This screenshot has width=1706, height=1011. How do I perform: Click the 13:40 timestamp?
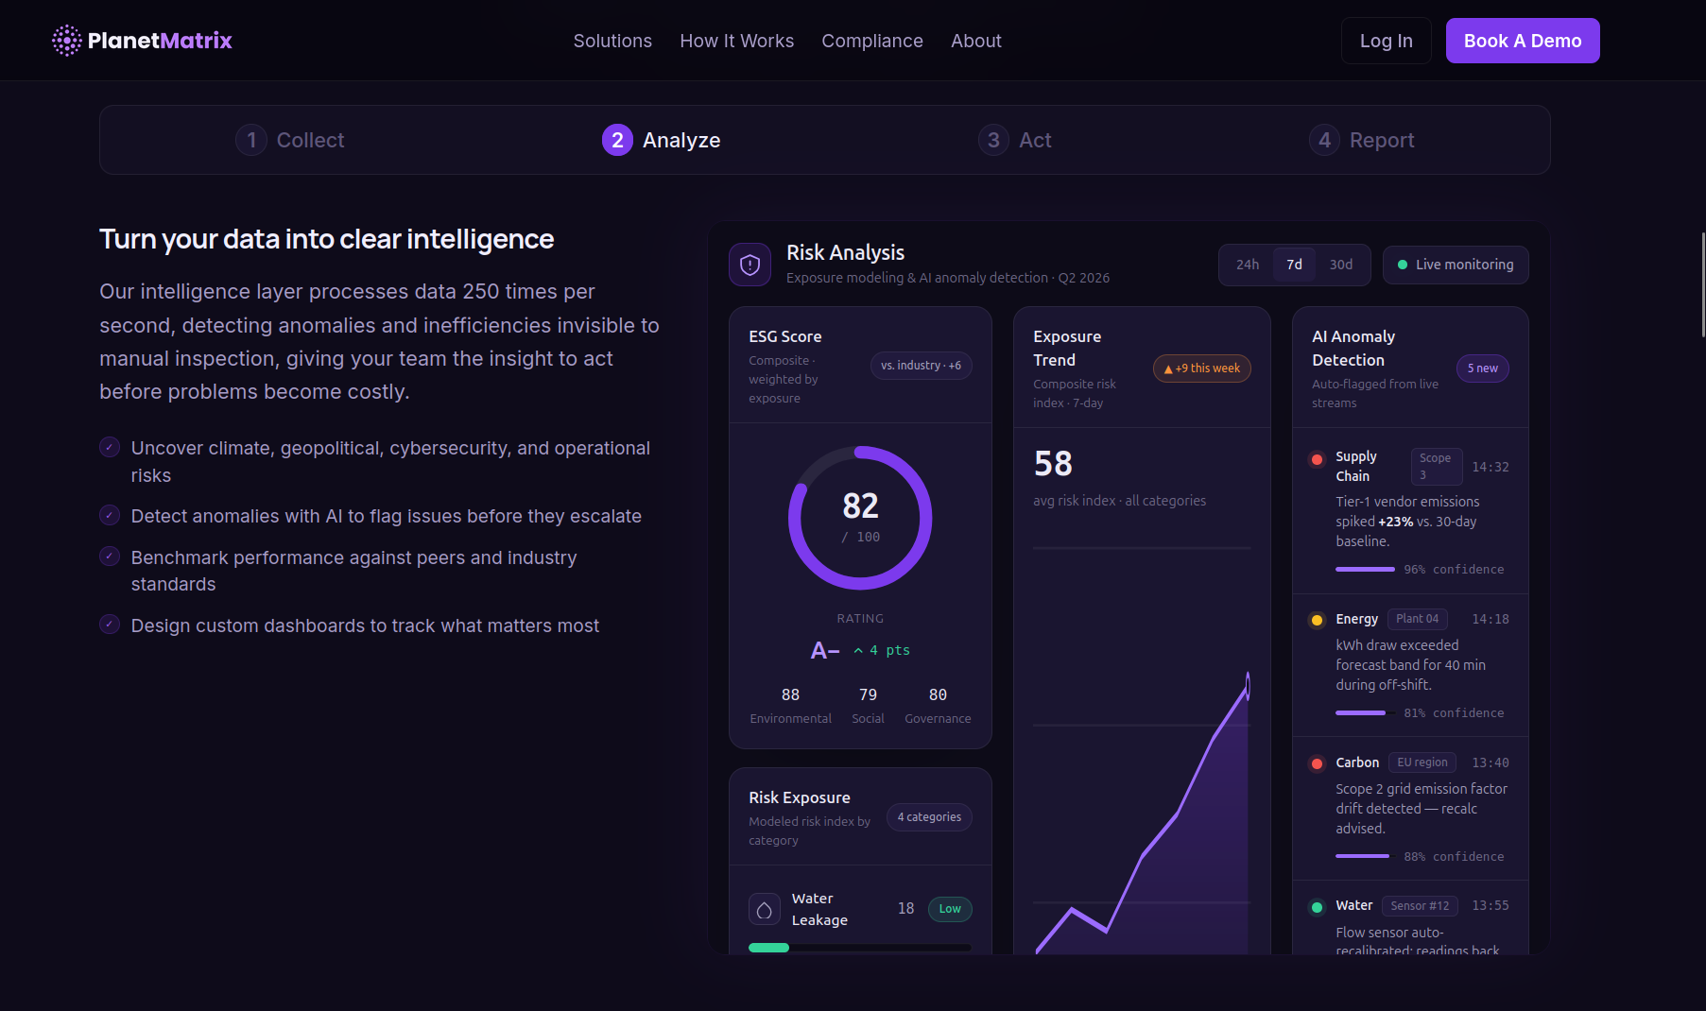[x=1491, y=763]
